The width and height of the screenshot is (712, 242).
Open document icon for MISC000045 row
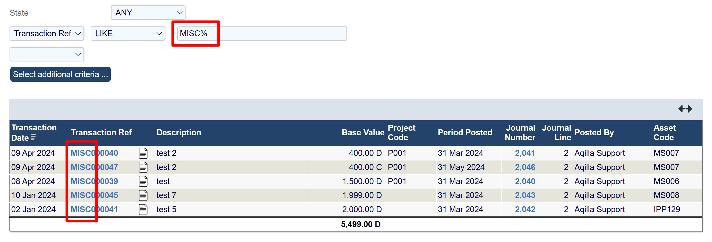[143, 195]
